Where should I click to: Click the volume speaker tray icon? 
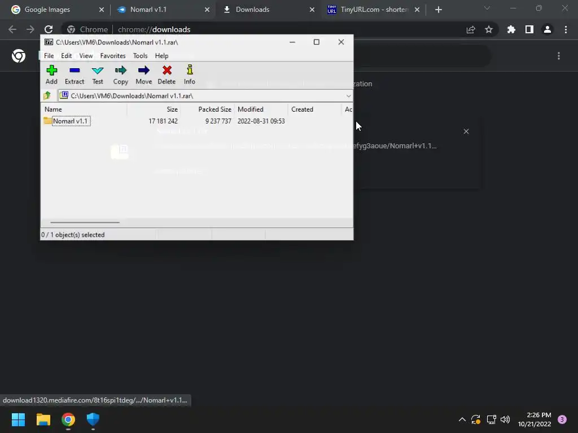click(x=505, y=419)
